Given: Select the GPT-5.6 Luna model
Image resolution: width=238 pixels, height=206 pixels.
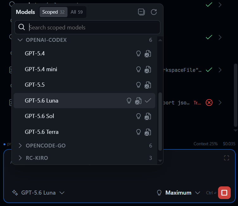Looking at the screenshot, I should coord(84,101).
